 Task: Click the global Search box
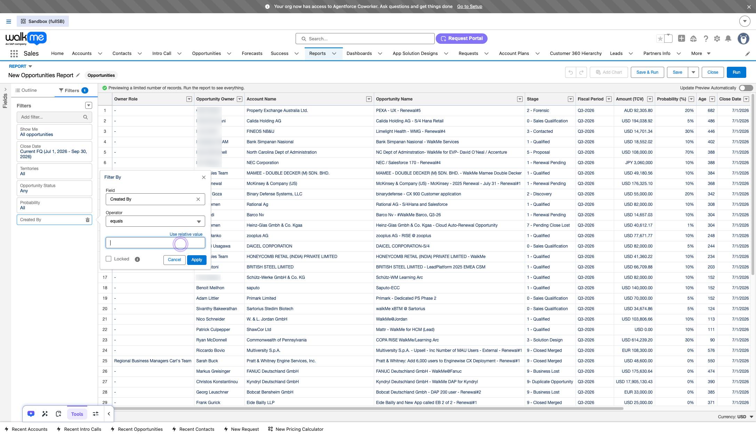pos(365,39)
